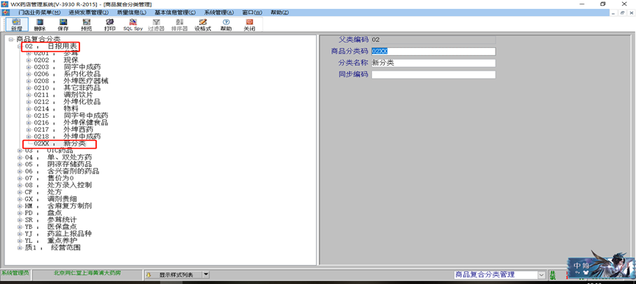Click the 设格式 format settings icon
This screenshot has width=636, height=284.
(203, 24)
